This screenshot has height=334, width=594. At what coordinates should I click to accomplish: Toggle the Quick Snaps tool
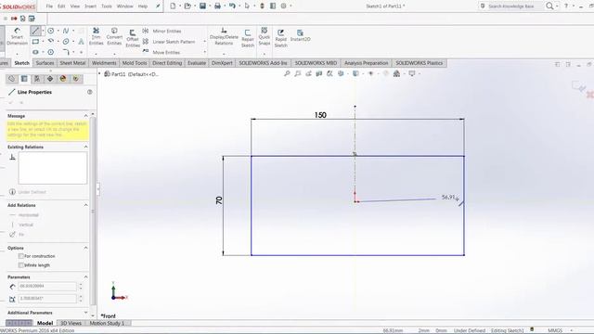(x=265, y=36)
